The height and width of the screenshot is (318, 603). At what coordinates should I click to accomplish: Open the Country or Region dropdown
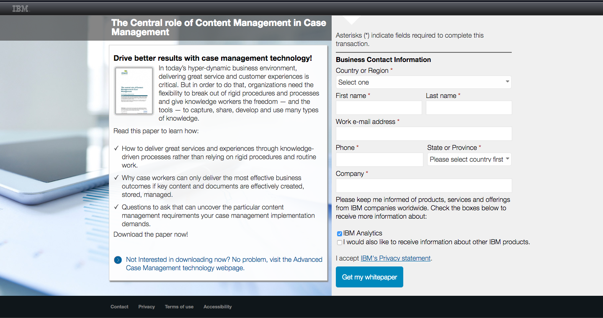click(x=423, y=82)
